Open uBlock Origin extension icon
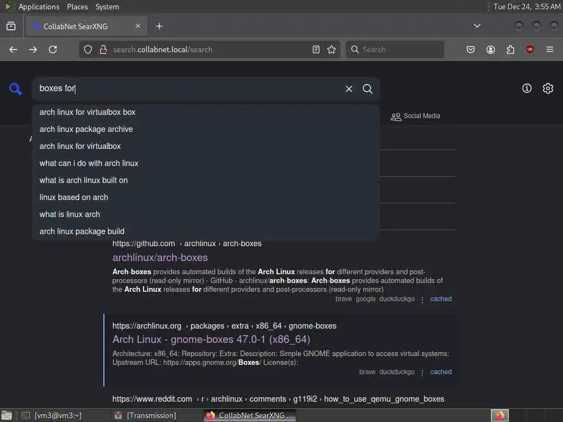The height and width of the screenshot is (422, 563). (x=530, y=49)
